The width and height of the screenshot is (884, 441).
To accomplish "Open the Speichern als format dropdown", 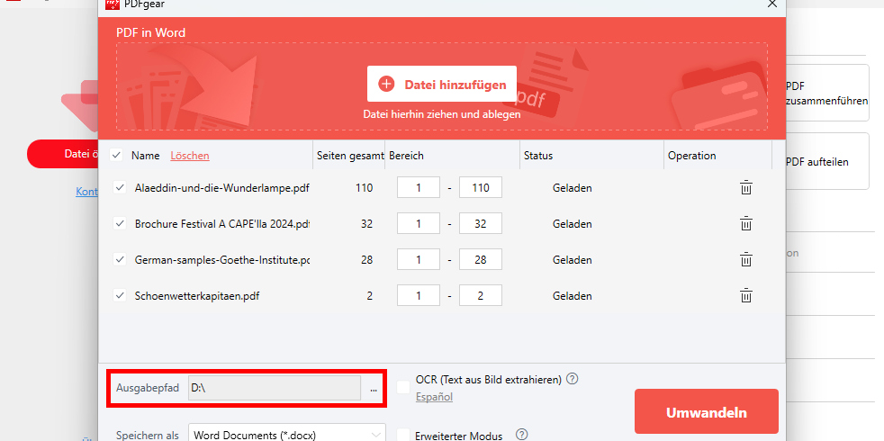I will pos(286,435).
